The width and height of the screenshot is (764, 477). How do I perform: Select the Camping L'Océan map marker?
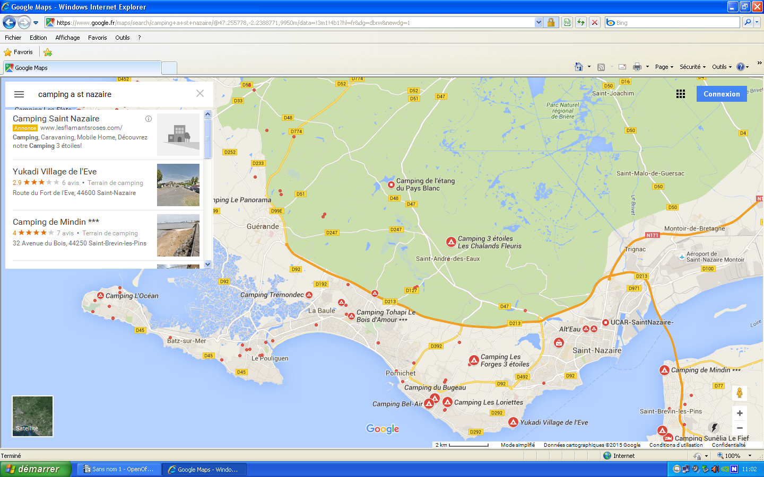(100, 295)
